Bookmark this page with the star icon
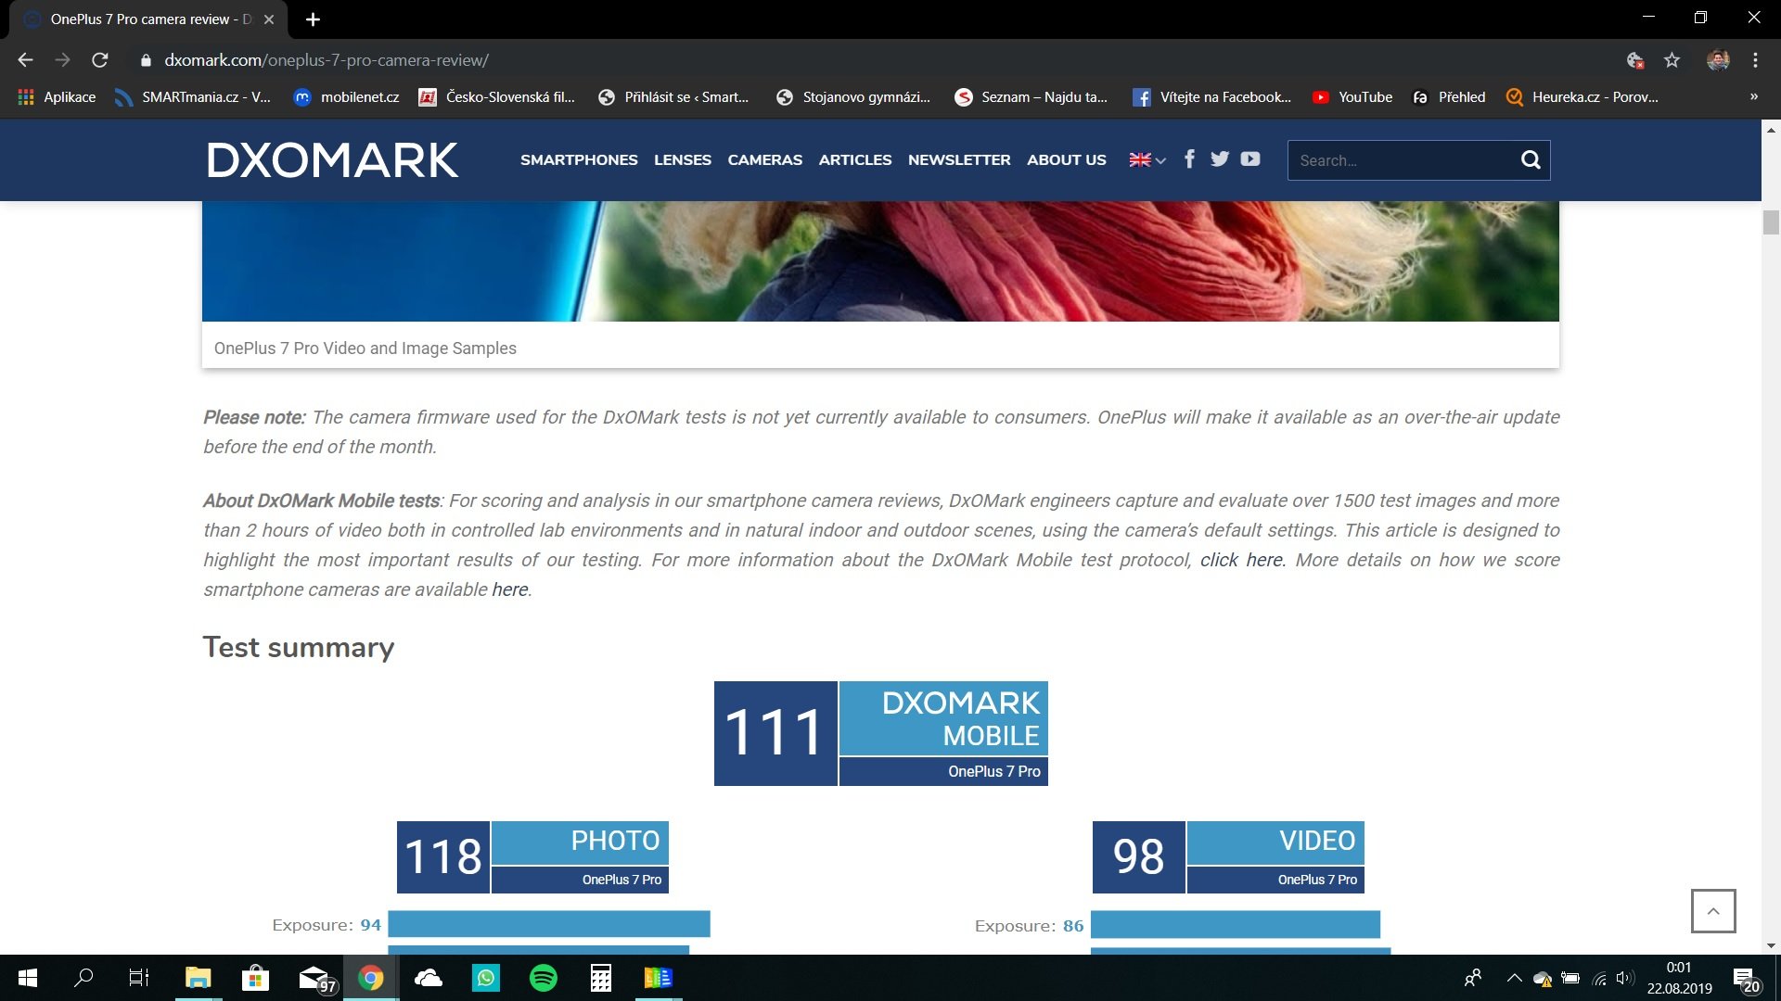The width and height of the screenshot is (1781, 1001). click(x=1672, y=60)
